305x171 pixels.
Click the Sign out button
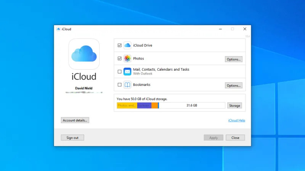click(x=72, y=138)
